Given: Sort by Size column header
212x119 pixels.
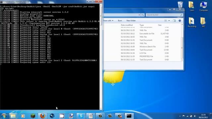Looking at the screenshot, I should point(160,25).
